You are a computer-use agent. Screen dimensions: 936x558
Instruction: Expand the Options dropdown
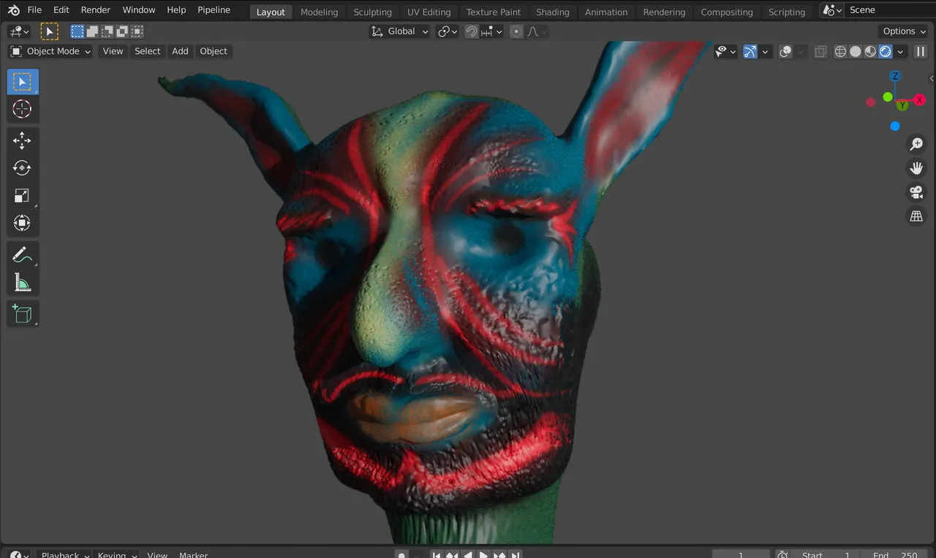point(904,31)
